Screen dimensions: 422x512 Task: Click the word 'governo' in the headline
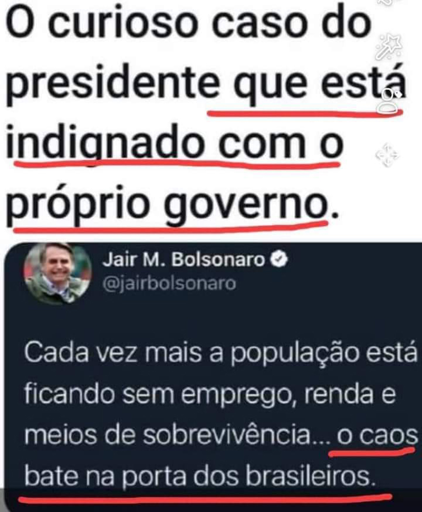(245, 206)
